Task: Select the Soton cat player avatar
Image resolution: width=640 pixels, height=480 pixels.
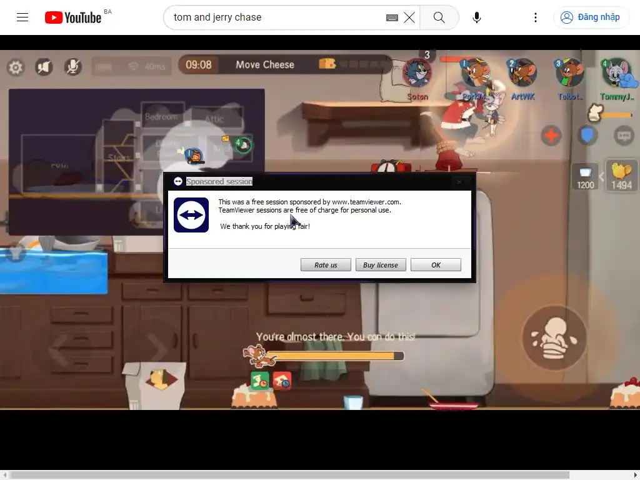Action: coord(417,72)
